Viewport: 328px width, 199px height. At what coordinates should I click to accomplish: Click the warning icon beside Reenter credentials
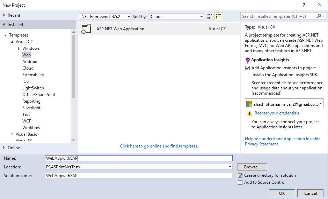pyautogui.click(x=249, y=113)
